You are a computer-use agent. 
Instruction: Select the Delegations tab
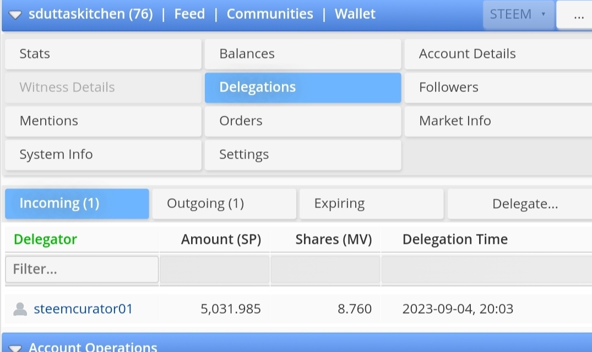pos(303,87)
